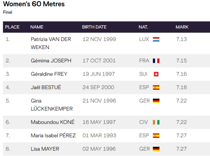This screenshot has height=156, width=210.
Task: Click the Women's 60 Metres heading
Action: [x=34, y=4]
